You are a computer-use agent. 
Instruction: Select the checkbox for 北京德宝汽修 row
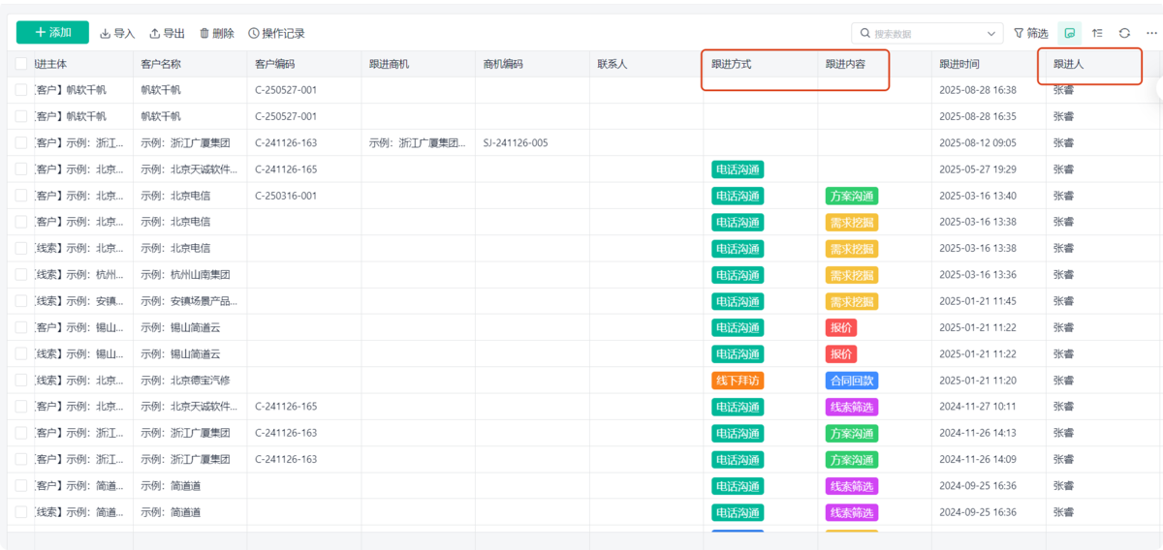pos(21,381)
